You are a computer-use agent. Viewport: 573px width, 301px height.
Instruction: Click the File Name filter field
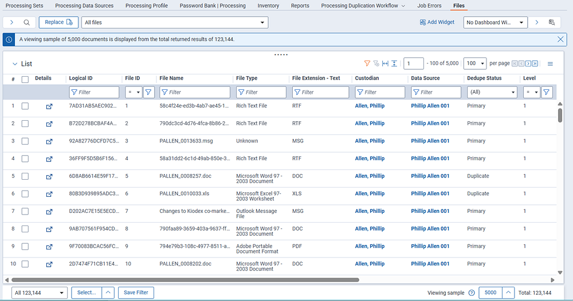(195, 92)
